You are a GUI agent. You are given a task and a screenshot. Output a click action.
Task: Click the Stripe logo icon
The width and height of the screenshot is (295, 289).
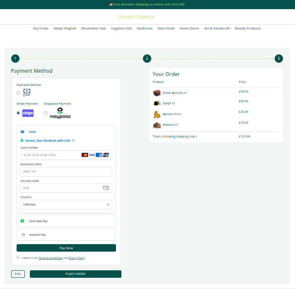click(x=28, y=113)
